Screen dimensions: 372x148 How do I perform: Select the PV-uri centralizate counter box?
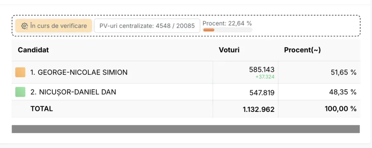(147, 26)
